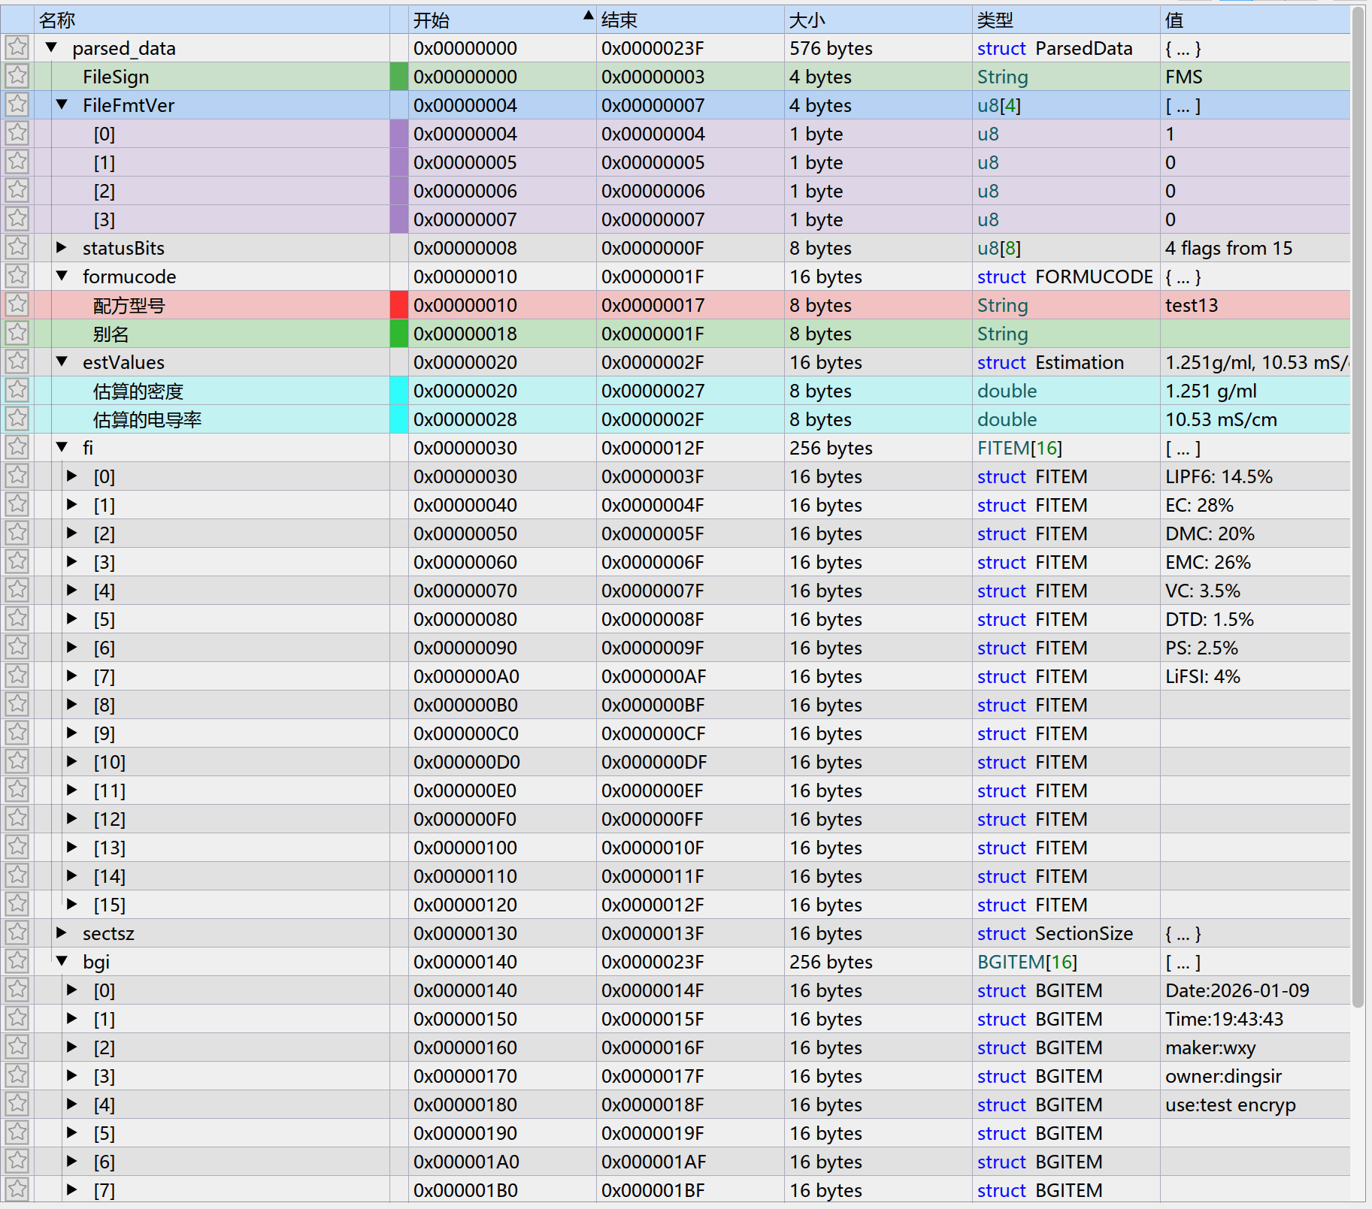Viewport: 1372px width, 1209px height.
Task: Expand the maker:wxy BGITEM entry
Action: click(x=72, y=1047)
